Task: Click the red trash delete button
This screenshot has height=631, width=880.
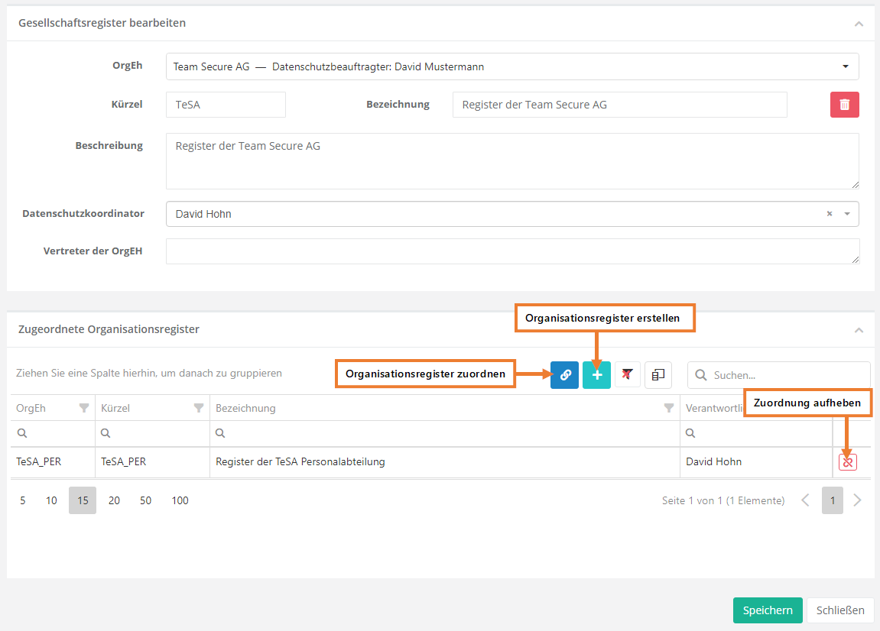Action: [844, 105]
